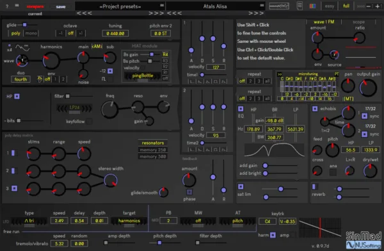The image size is (384, 251).
Task: Toggle the sat lim switch
Action: point(241,186)
